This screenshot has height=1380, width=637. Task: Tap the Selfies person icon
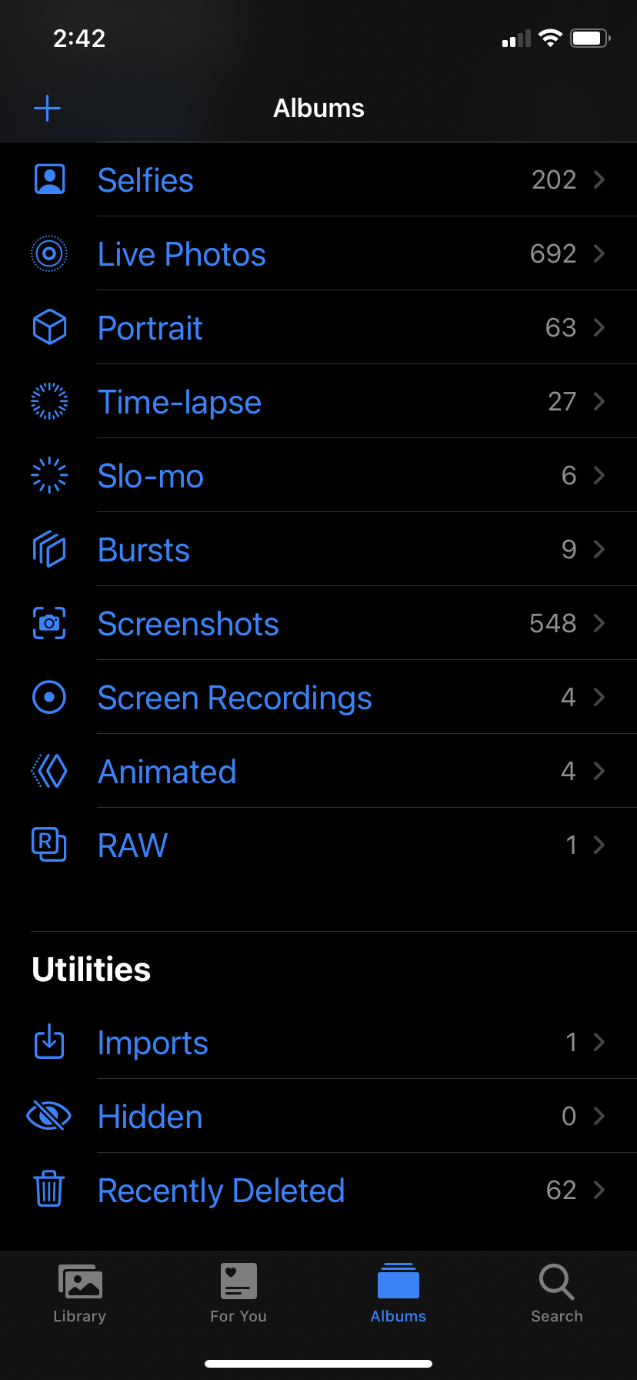click(49, 179)
